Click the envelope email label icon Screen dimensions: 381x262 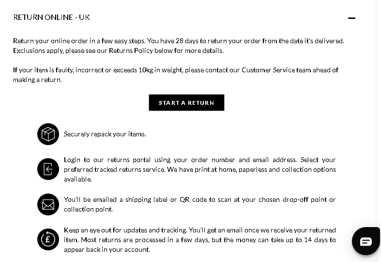pyautogui.click(x=48, y=204)
